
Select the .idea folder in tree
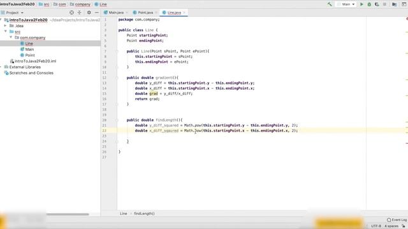click(x=19, y=26)
